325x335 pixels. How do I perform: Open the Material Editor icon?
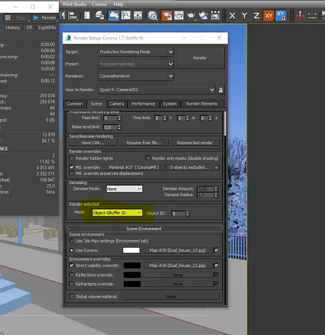153,15
